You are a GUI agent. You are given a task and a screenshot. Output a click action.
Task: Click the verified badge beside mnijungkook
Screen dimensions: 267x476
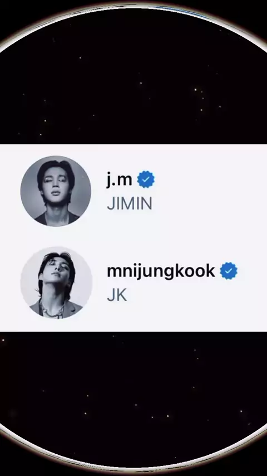pyautogui.click(x=229, y=271)
